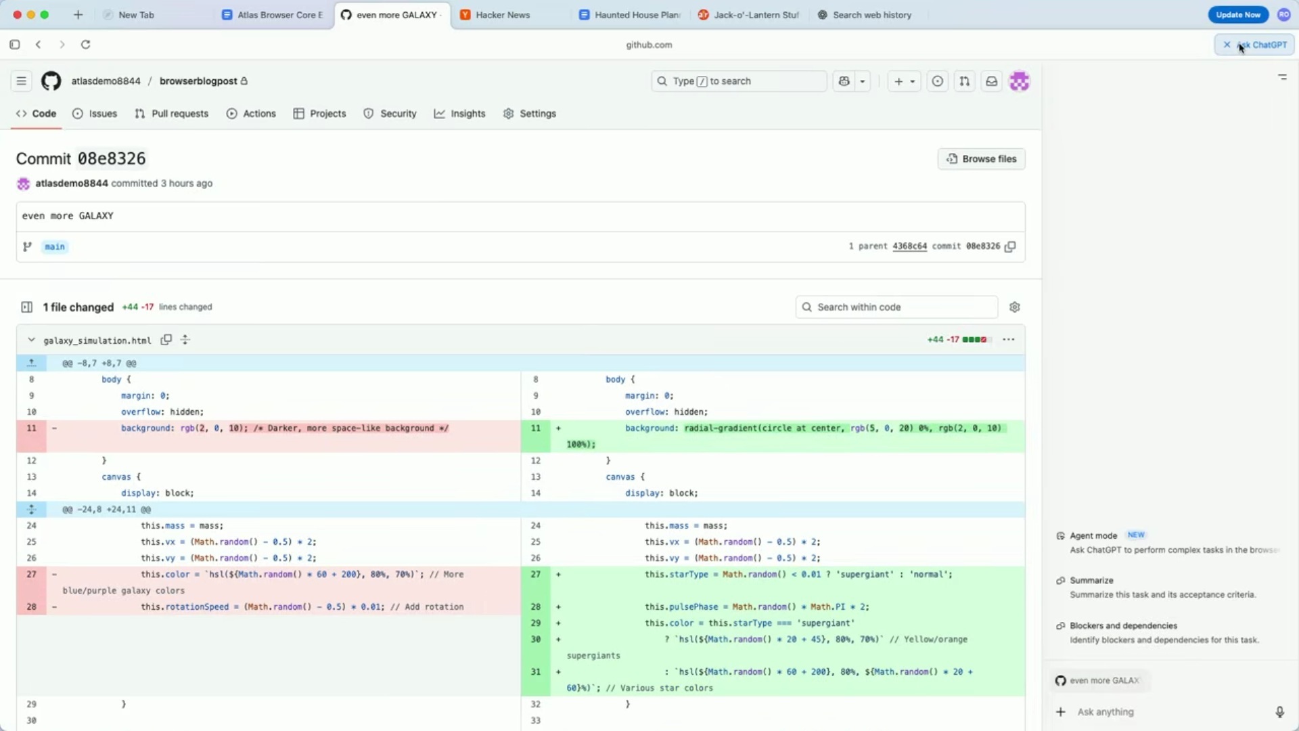The image size is (1299, 731).
Task: Toggle the file tree panel
Action: [x=27, y=307]
